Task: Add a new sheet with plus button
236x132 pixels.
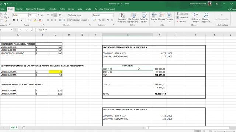Action: click(24, 128)
